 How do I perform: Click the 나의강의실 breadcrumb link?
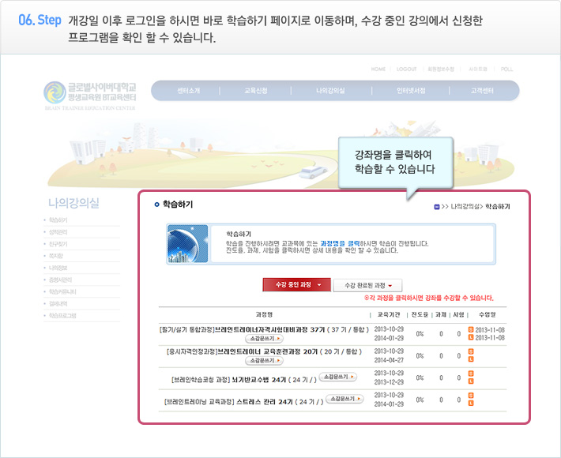coord(465,207)
